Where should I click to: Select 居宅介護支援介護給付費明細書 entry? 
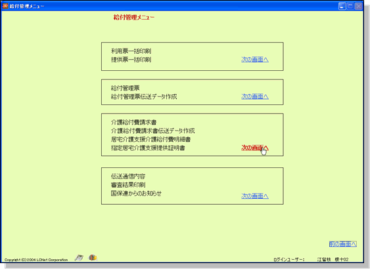[150, 140]
